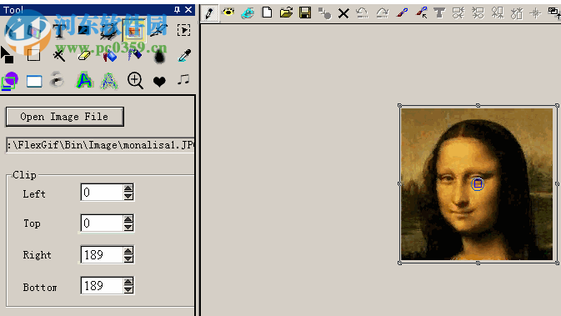Select the empty rectangle shape tool
The image size is (561, 316).
point(33,56)
